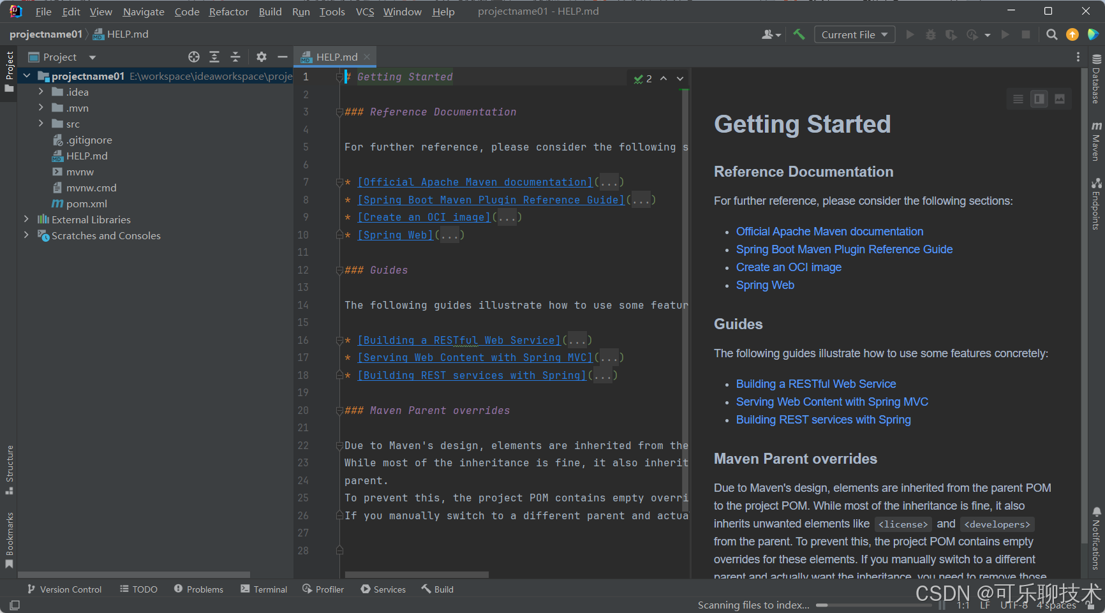Image resolution: width=1105 pixels, height=613 pixels.
Task: Open Spring Boot Maven Plugin Reference Guide link
Action: click(844, 249)
